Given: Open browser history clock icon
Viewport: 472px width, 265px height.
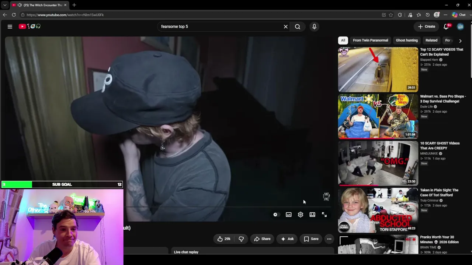Looking at the screenshot, I should 427,15.
